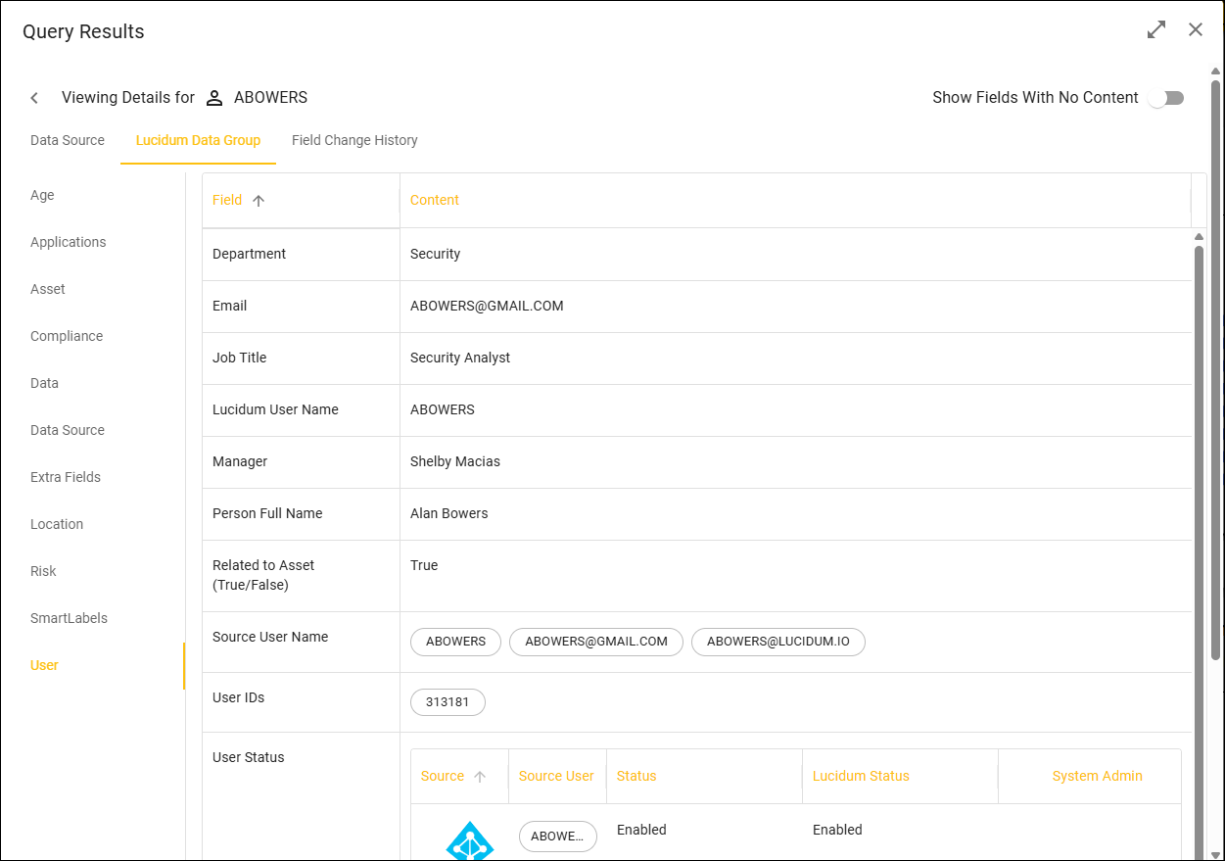Click the Related to Asset field label
Image resolution: width=1225 pixels, height=861 pixels.
[x=263, y=575]
